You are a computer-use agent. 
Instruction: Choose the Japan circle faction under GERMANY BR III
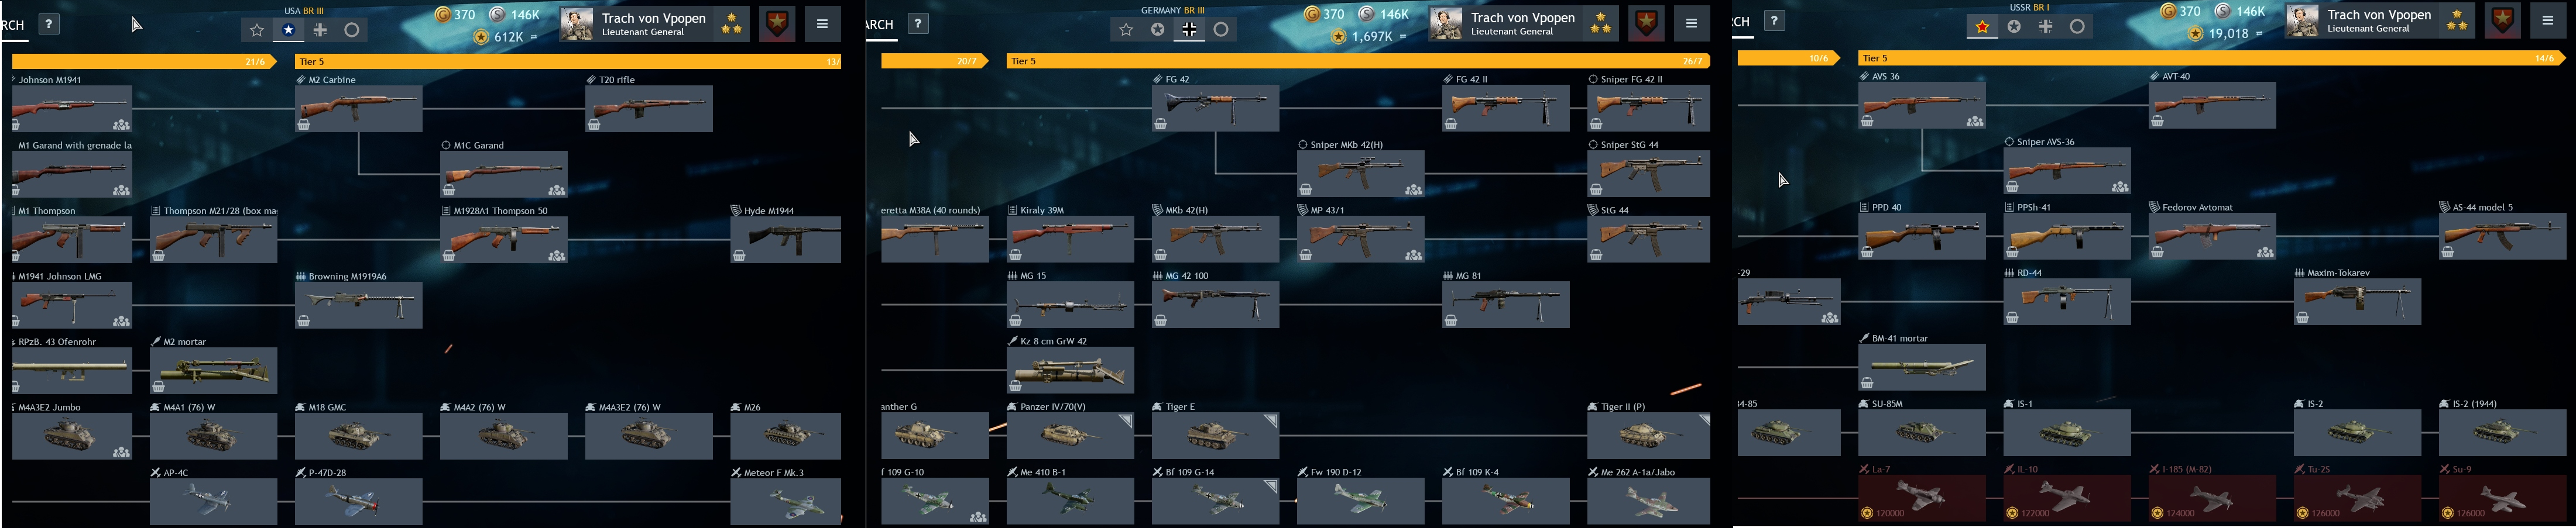[1221, 30]
